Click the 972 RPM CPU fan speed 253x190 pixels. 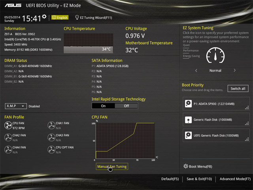point(19,128)
